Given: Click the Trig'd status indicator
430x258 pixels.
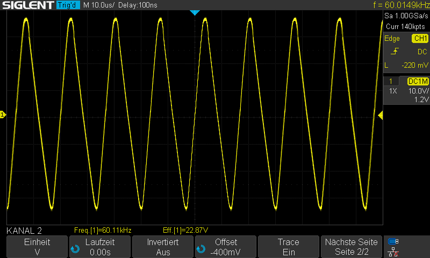Looking at the screenshot, I should (67, 5).
